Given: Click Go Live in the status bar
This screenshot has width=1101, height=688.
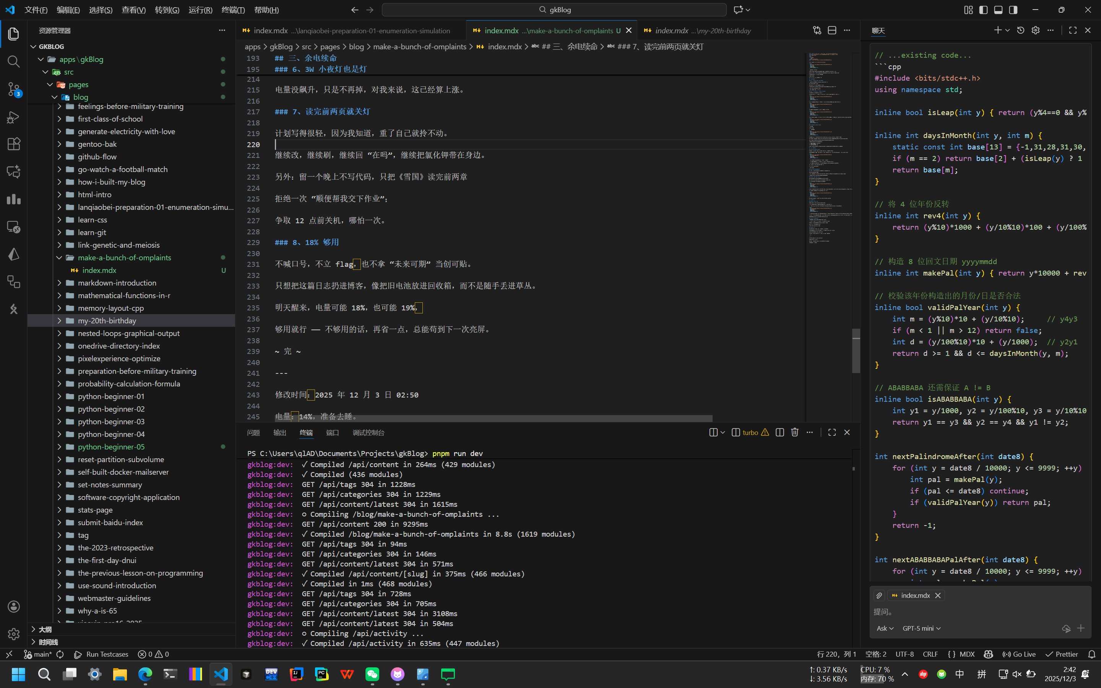Looking at the screenshot, I should [1019, 654].
